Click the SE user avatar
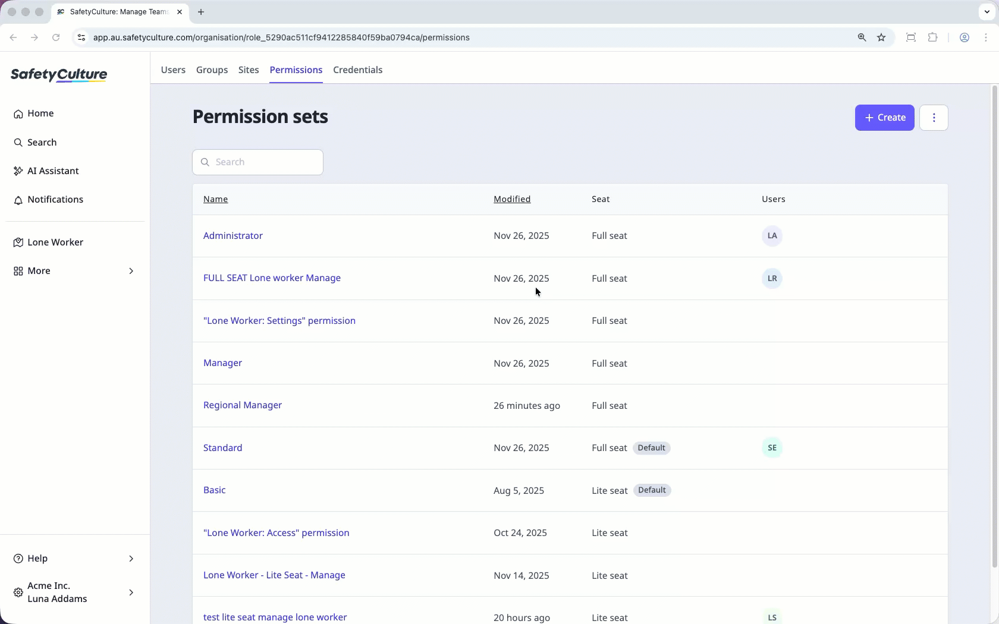Viewport: 999px width, 624px height. pyautogui.click(x=772, y=448)
